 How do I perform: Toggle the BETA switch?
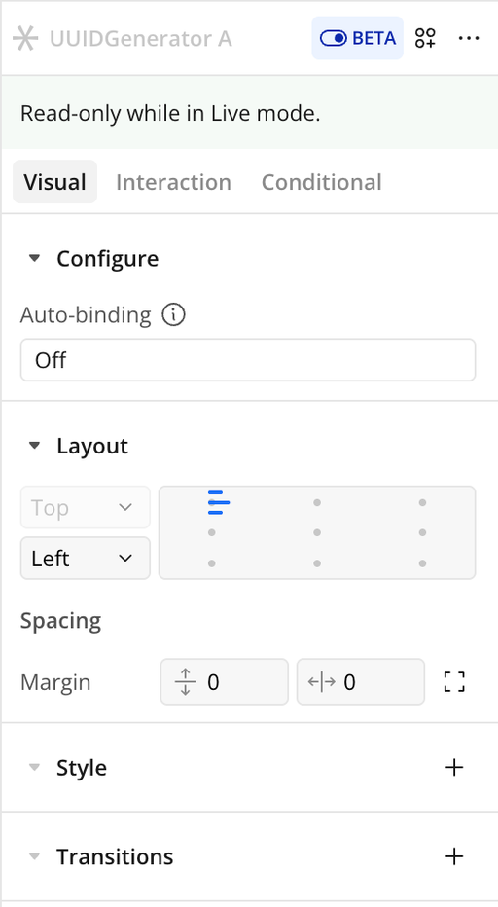pyautogui.click(x=357, y=38)
